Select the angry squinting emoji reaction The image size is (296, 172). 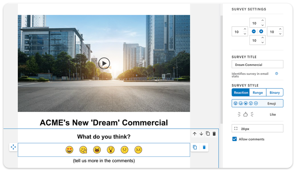click(x=138, y=150)
